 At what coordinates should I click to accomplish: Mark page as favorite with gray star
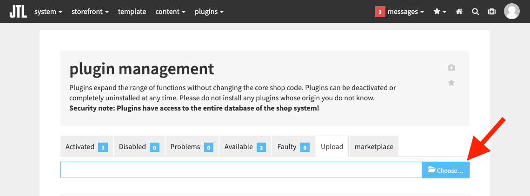click(x=451, y=83)
